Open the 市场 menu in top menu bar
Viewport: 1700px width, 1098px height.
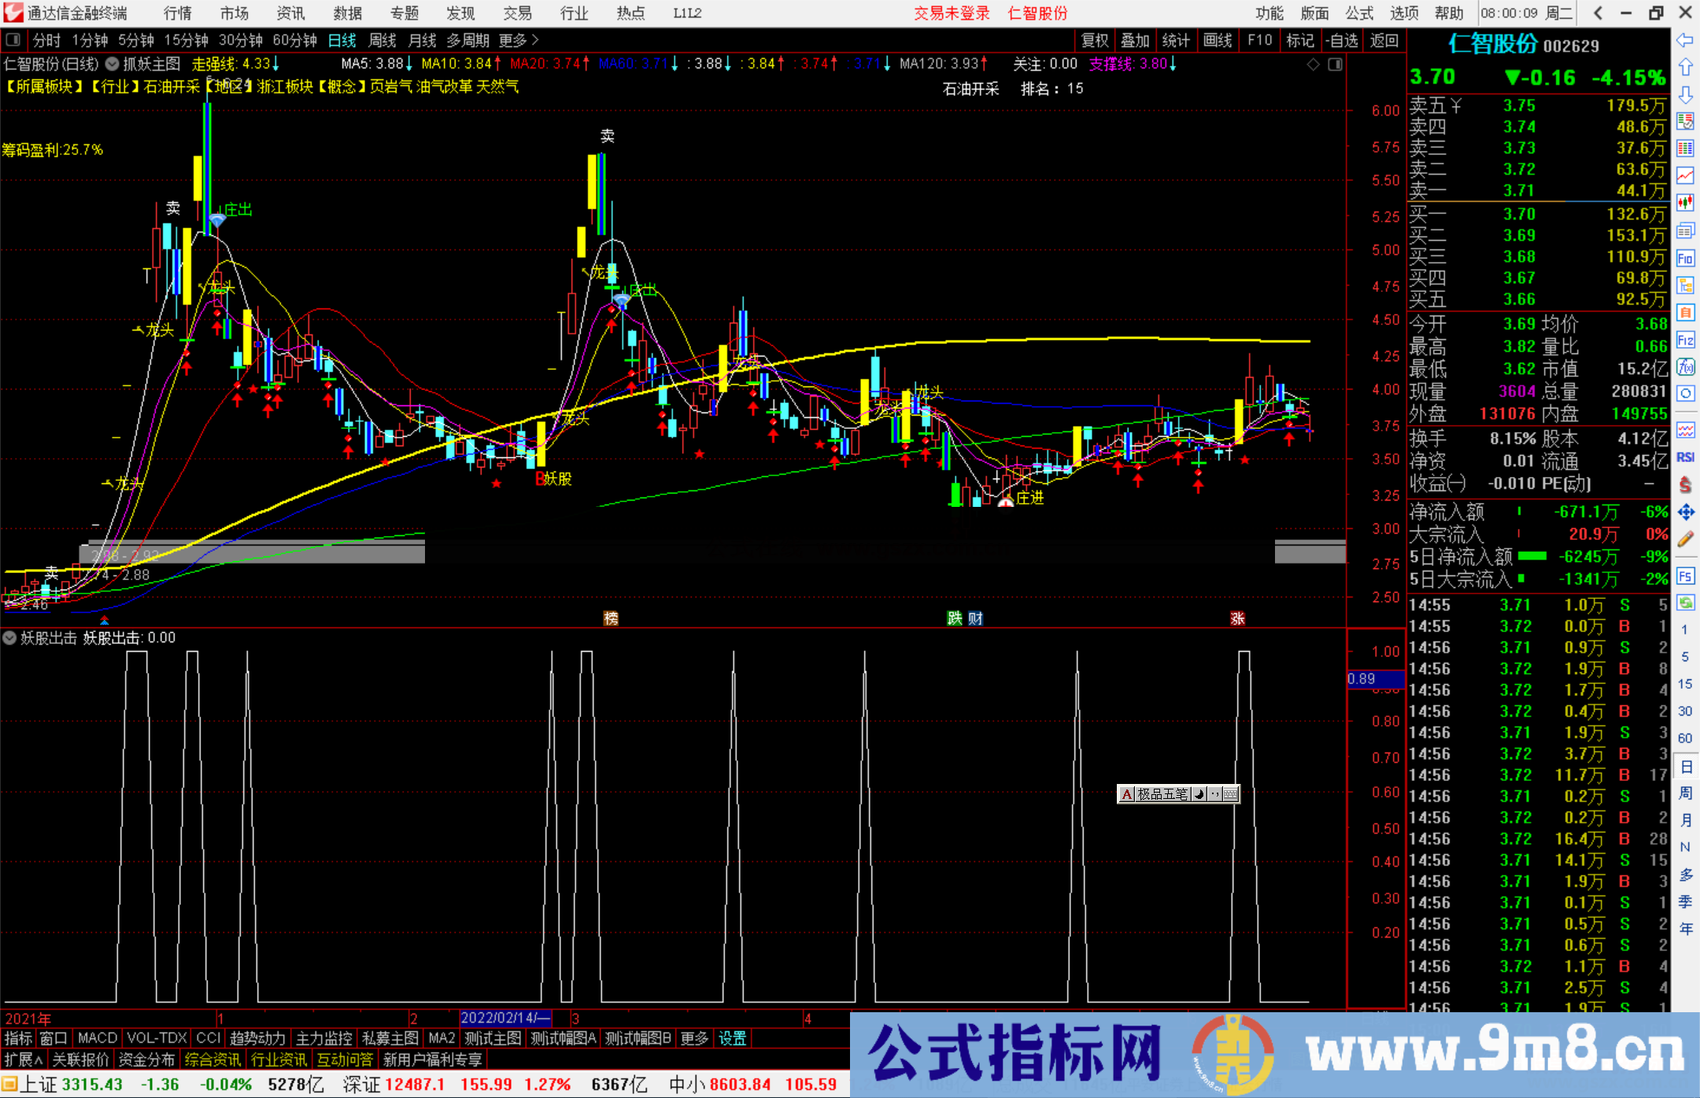[x=234, y=13]
